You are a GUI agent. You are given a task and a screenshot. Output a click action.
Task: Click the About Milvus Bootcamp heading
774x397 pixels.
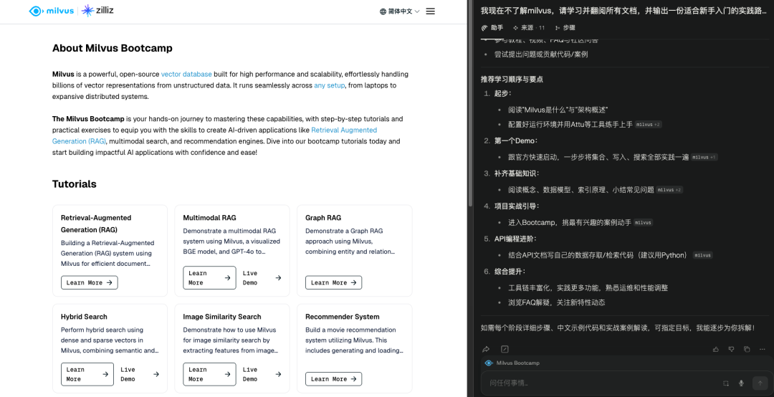coord(112,48)
